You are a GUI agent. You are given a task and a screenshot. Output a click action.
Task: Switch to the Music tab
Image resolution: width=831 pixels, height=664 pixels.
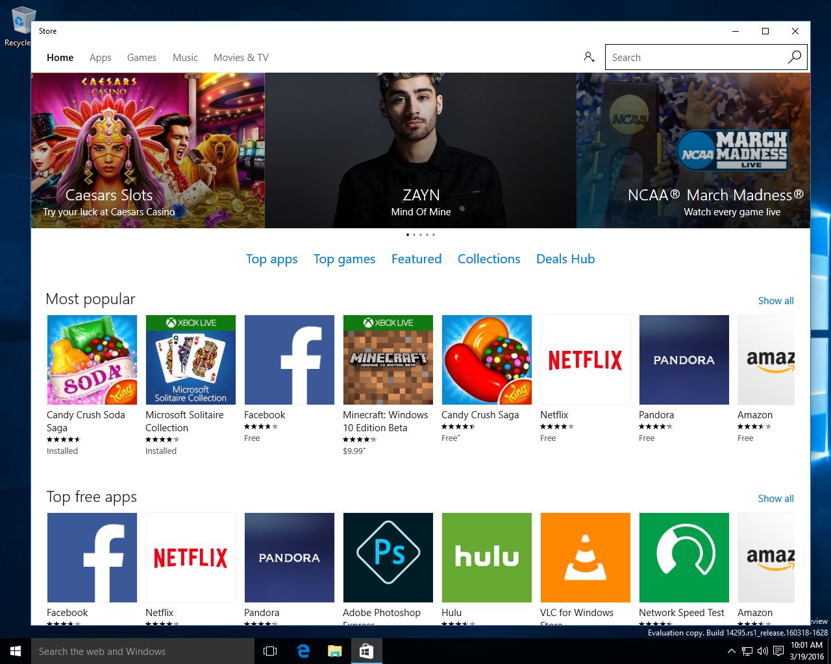[185, 57]
